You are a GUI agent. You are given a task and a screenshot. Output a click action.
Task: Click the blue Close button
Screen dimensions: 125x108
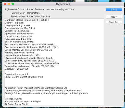coord(114,10)
